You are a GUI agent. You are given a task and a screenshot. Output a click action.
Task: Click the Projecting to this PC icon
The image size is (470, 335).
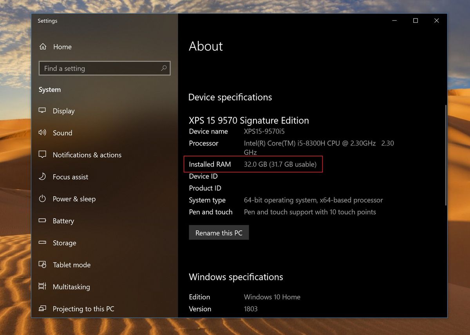click(42, 308)
